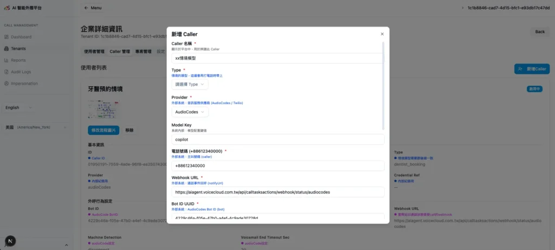
Task: Focus the Model Key copilot field
Action: [x=277, y=139]
